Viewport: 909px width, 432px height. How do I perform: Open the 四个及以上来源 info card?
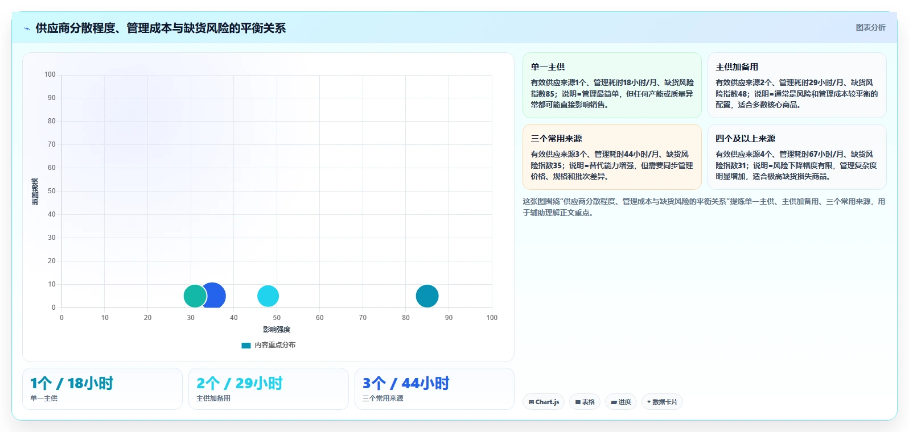[797, 157]
